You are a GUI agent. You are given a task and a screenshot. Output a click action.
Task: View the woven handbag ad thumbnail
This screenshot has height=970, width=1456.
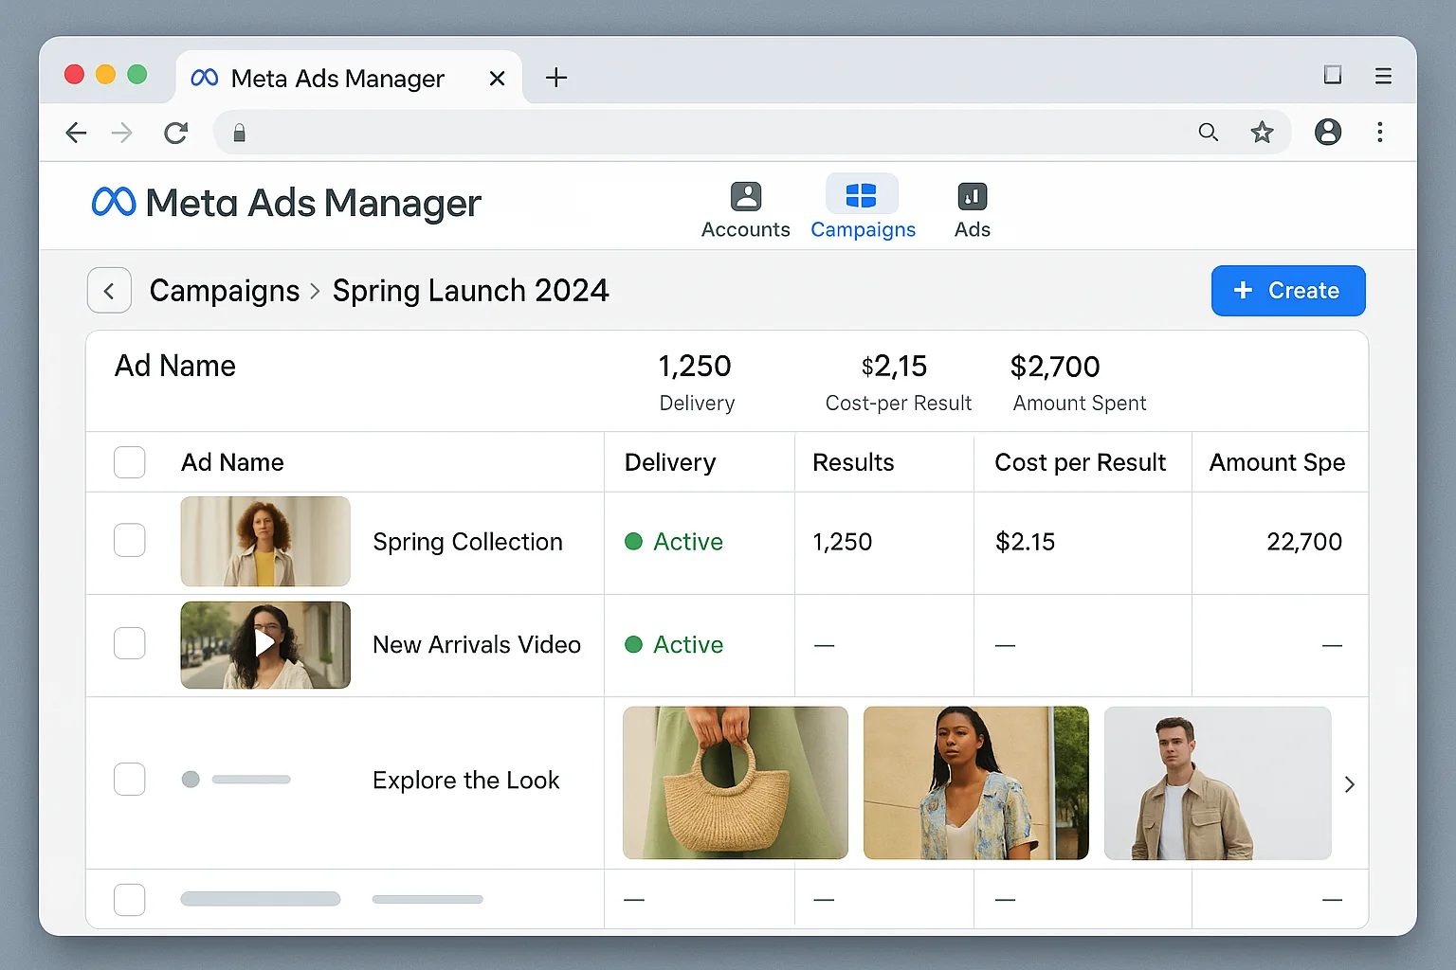coord(735,783)
